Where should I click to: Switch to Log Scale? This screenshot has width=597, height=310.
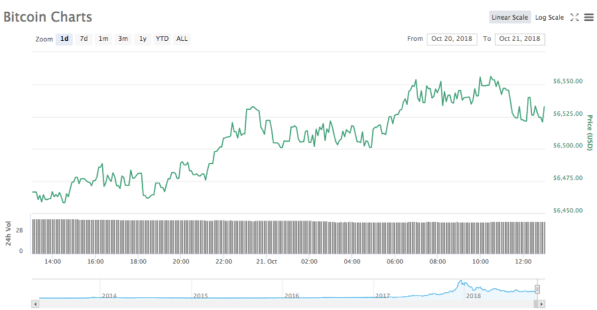pyautogui.click(x=549, y=17)
